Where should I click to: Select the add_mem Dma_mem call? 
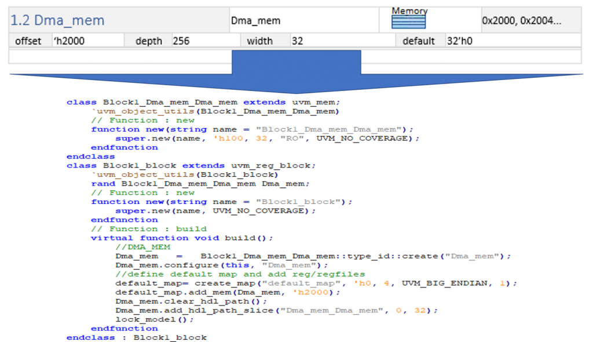tap(232, 292)
